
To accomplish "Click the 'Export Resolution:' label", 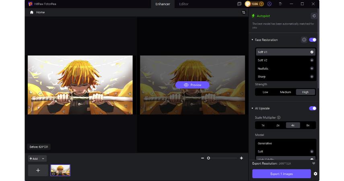I will pos(265,163).
